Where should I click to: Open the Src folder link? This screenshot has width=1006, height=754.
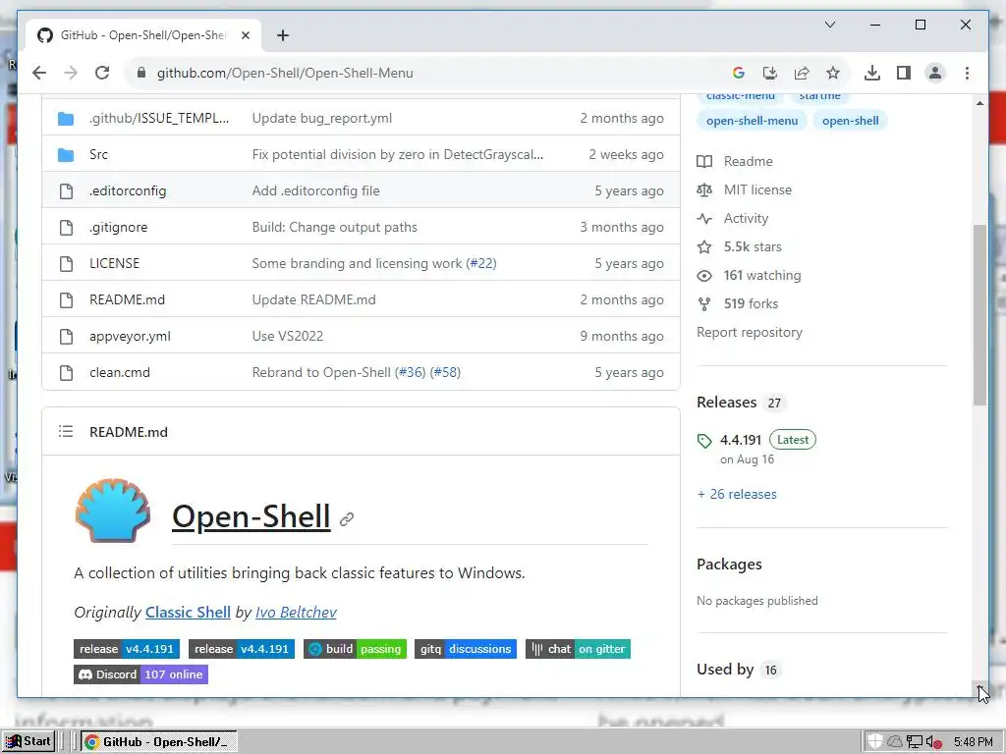[98, 154]
